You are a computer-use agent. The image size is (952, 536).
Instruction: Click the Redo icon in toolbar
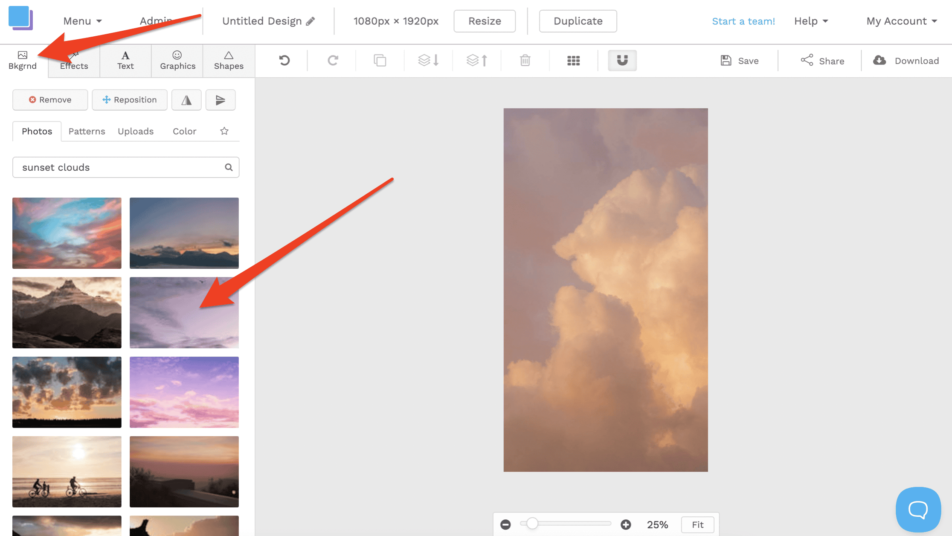point(332,60)
